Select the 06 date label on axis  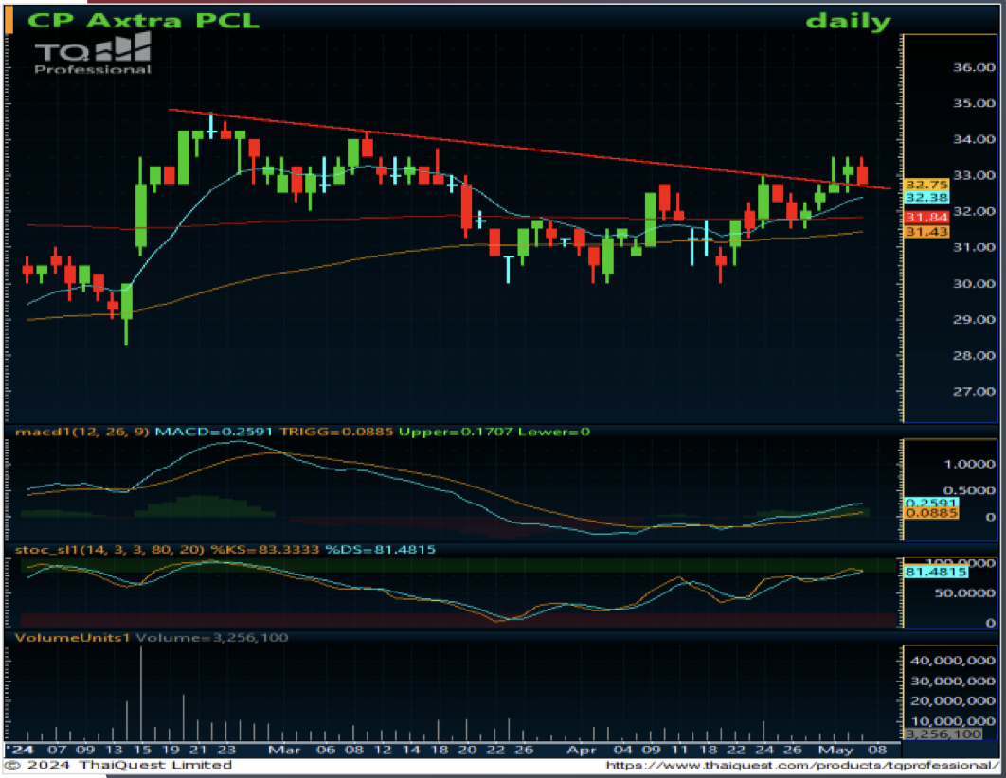326,750
